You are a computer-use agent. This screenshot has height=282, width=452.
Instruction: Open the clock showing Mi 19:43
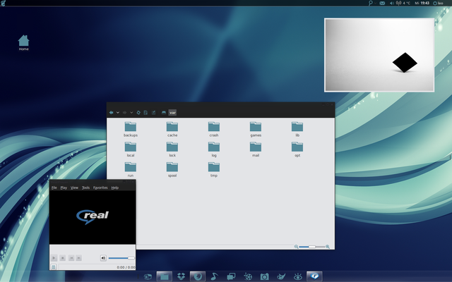pyautogui.click(x=422, y=3)
